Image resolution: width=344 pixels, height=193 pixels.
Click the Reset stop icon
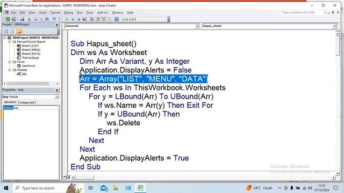(x=78, y=19)
